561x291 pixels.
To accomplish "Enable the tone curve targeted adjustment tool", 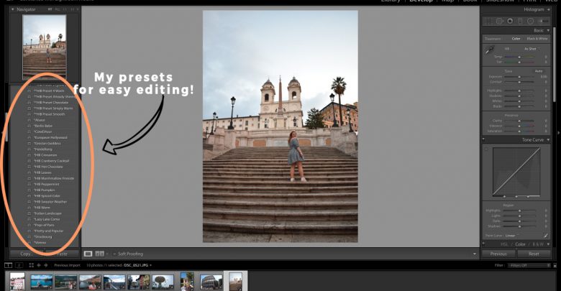I will tap(486, 149).
